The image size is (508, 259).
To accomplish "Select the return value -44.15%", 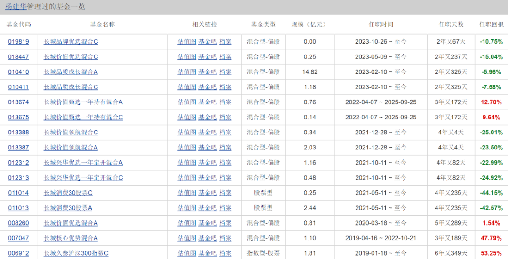I will (x=492, y=193).
